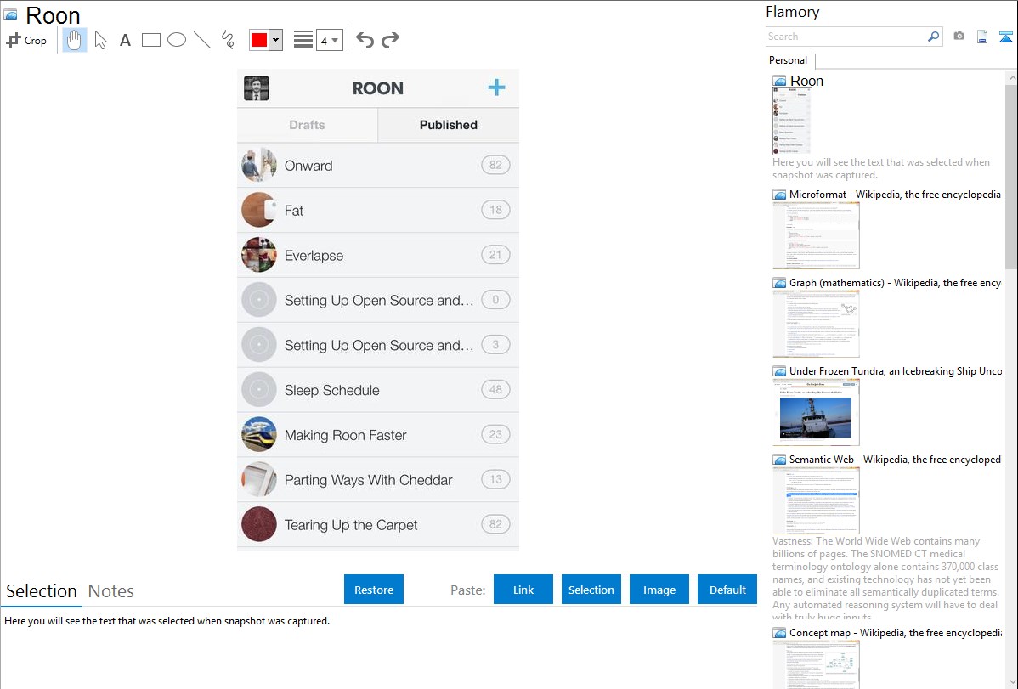Click the scrollbar up arrow in Flamory panel
Image resolution: width=1018 pixels, height=689 pixels.
click(x=1011, y=77)
